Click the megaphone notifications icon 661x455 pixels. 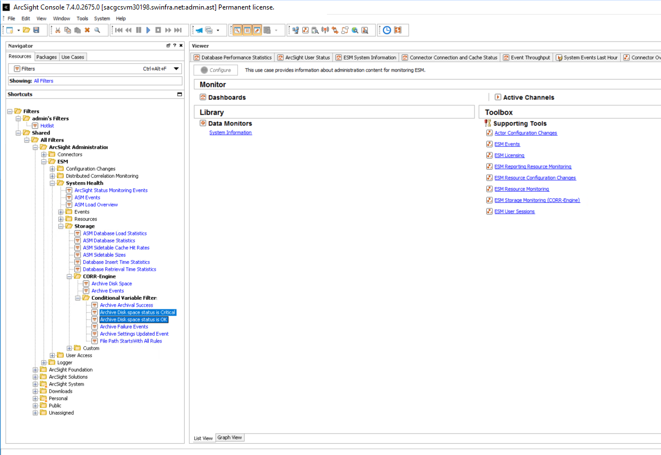click(x=198, y=30)
